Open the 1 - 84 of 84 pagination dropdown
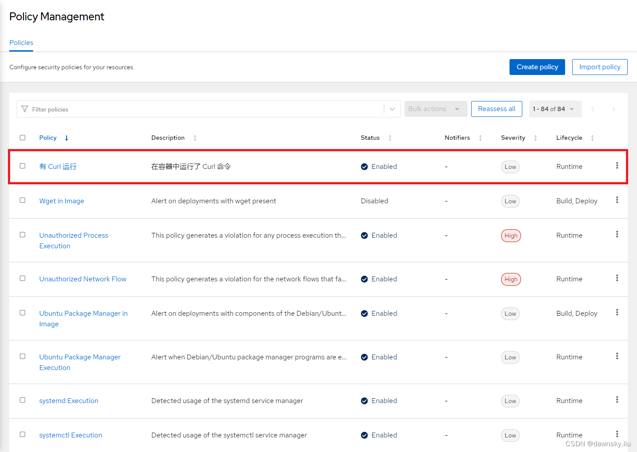The image size is (637, 452). point(555,109)
